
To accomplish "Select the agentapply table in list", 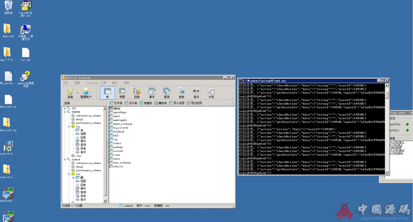I will click(118, 120).
